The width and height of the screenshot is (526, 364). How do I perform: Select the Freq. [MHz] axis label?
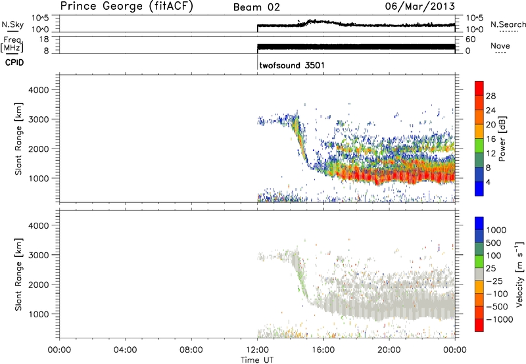click(x=12, y=45)
